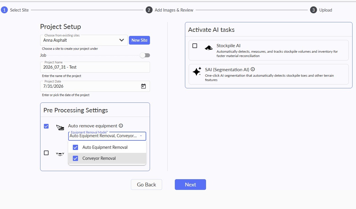356x209 pixels.
Task: Proceed with the Next button
Action: (x=190, y=185)
